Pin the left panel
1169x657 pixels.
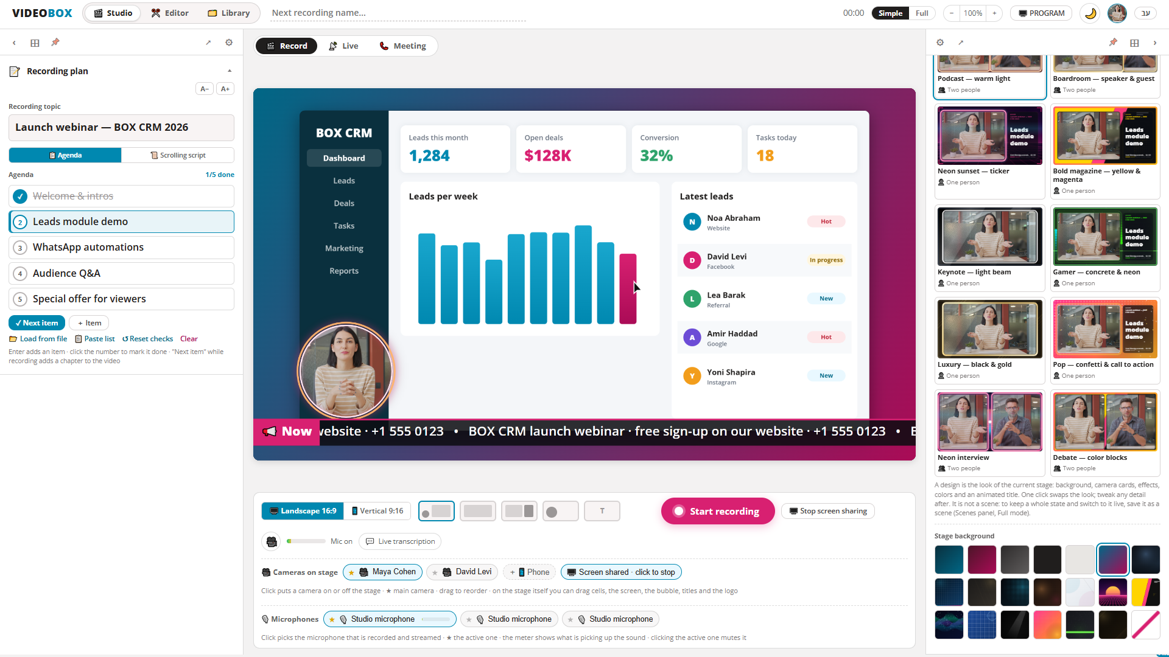point(55,43)
